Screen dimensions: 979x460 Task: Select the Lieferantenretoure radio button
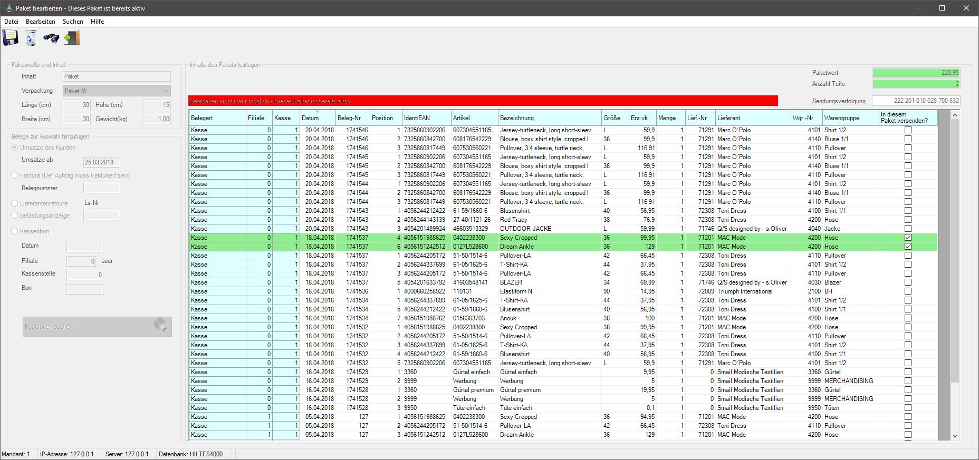pyautogui.click(x=15, y=203)
